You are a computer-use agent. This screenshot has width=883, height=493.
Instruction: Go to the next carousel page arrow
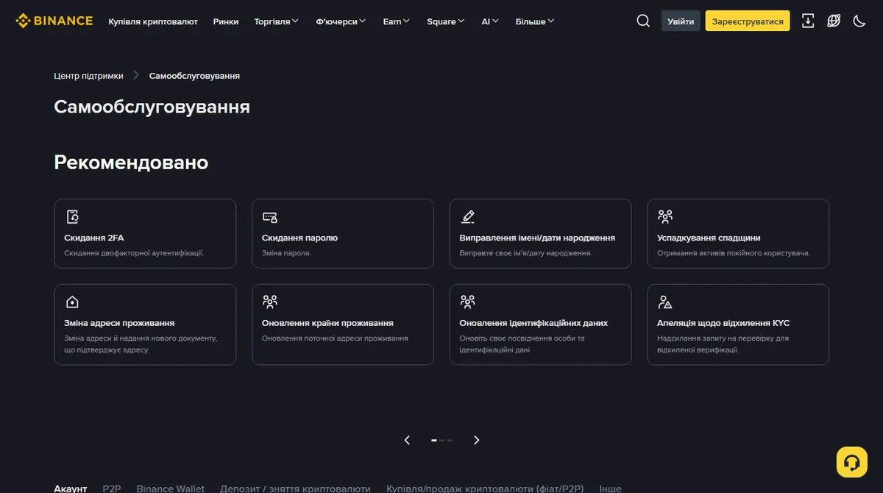476,440
